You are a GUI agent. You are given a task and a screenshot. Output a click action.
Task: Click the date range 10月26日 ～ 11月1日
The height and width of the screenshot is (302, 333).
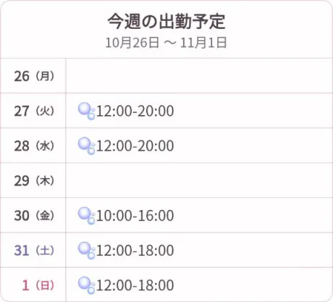pos(166,43)
